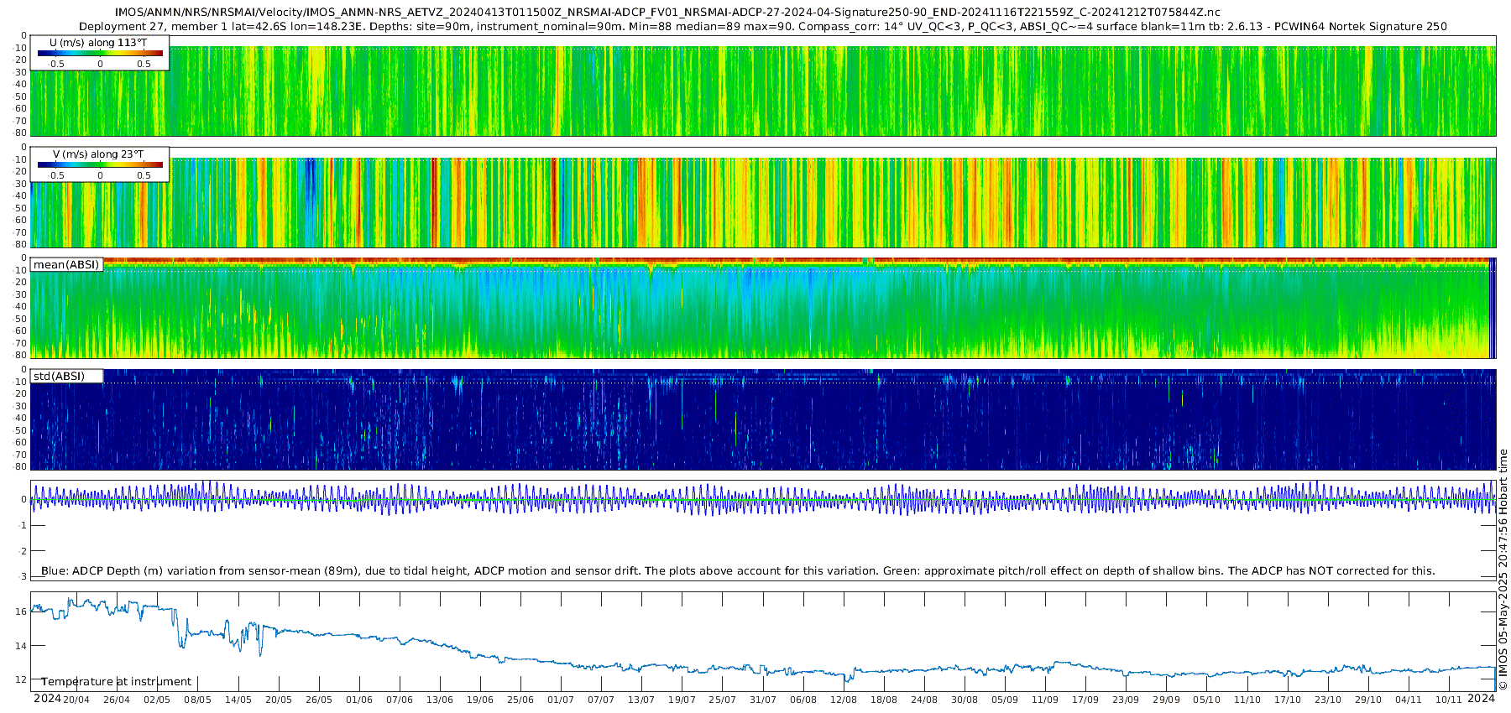This screenshot has height=713, width=1511.
Task: Click the V velocity colorbar legend
Action: [100, 164]
